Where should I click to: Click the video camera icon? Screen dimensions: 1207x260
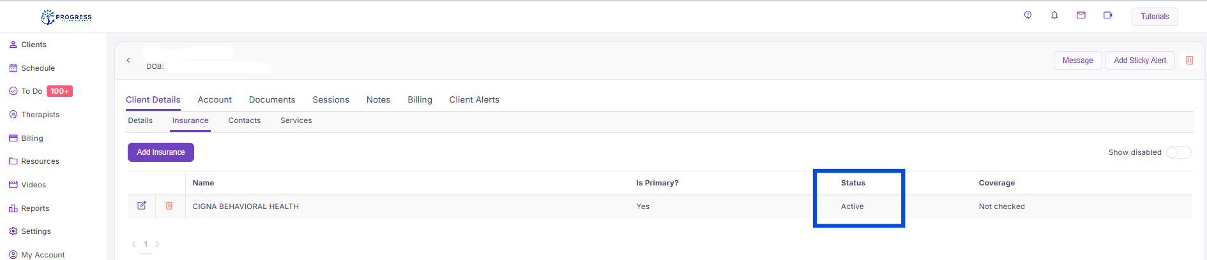point(1108,15)
